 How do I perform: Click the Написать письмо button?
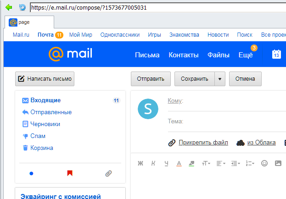(x=45, y=79)
